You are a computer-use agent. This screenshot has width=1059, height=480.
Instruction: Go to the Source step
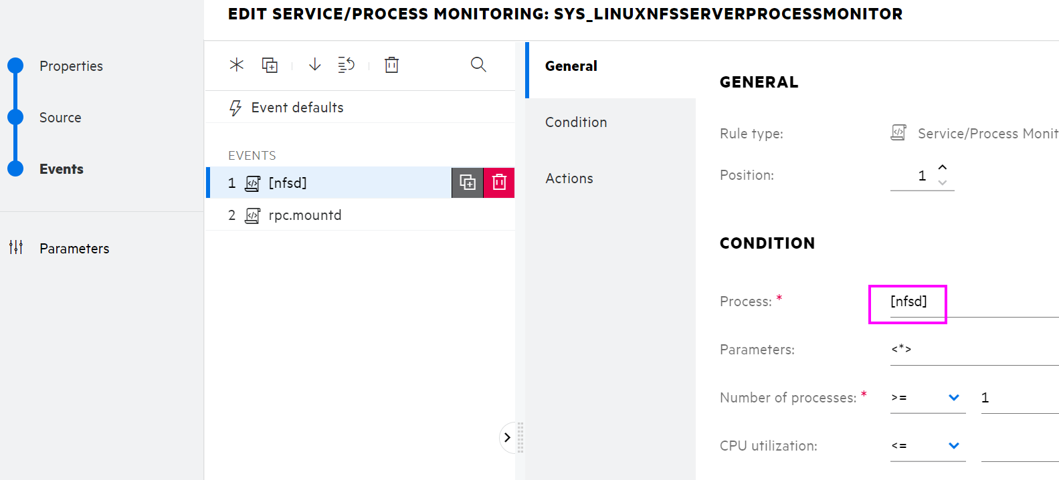click(60, 118)
